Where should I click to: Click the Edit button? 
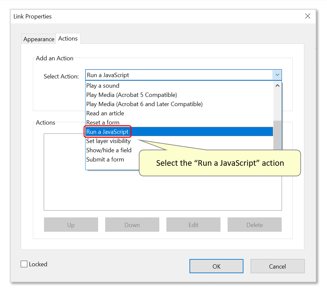193,225
